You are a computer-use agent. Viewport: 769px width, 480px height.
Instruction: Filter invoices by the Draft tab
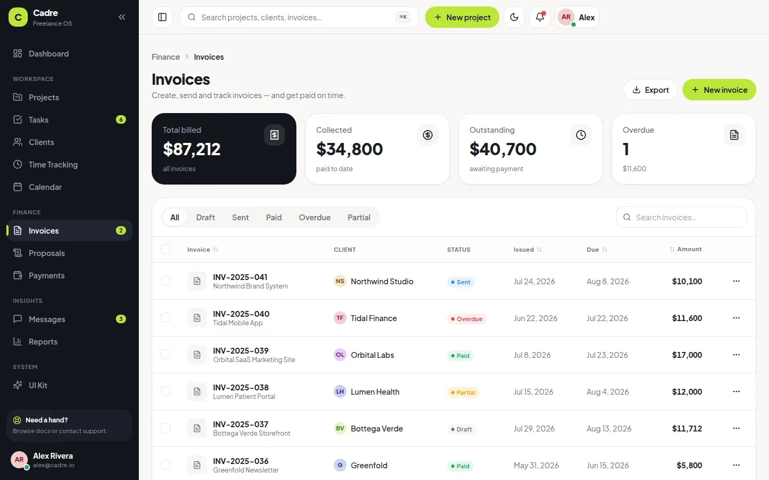pyautogui.click(x=206, y=217)
